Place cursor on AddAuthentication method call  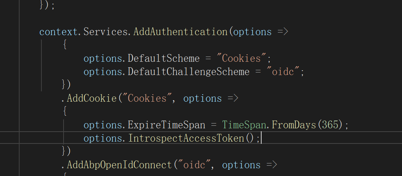tap(180, 32)
